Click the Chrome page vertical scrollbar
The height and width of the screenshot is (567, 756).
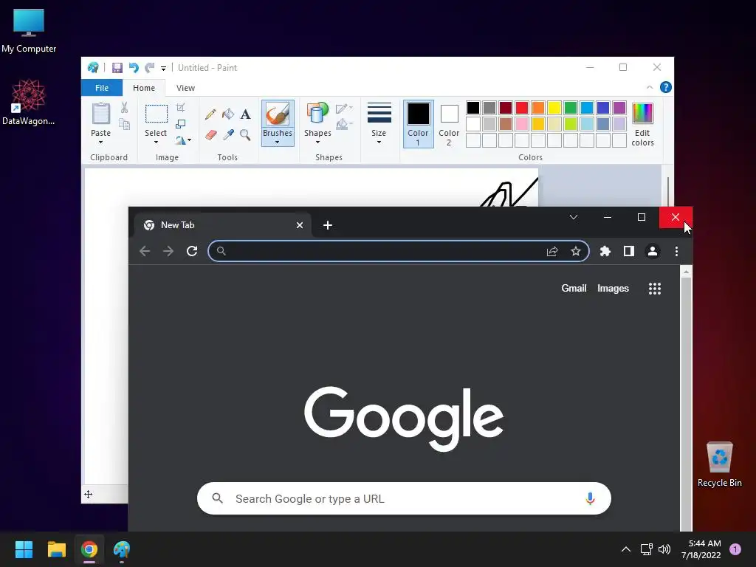click(x=686, y=399)
